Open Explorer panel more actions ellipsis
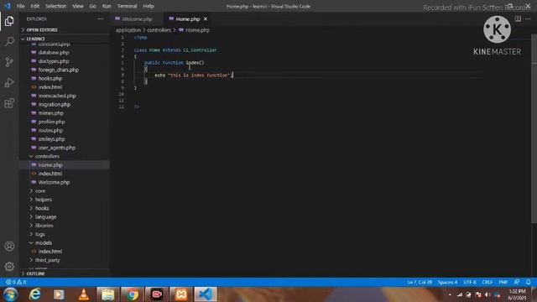The width and height of the screenshot is (537, 302). (x=101, y=19)
